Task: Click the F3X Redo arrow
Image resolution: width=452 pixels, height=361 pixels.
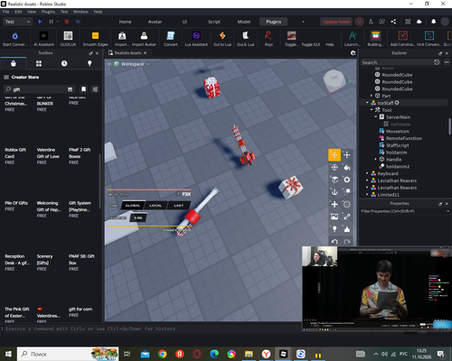Action: [x=347, y=241]
